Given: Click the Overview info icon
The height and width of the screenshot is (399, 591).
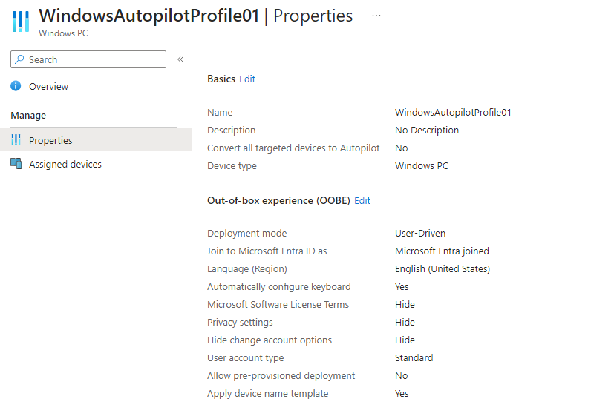Looking at the screenshot, I should pyautogui.click(x=16, y=86).
